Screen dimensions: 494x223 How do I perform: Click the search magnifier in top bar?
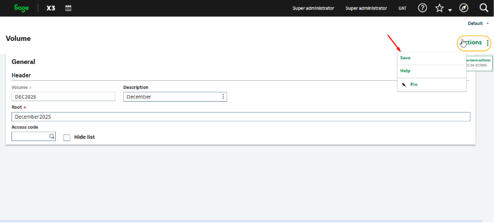484,8
